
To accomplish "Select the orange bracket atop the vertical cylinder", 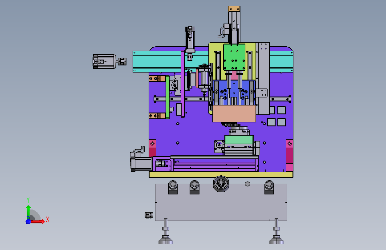I will pos(234,9).
